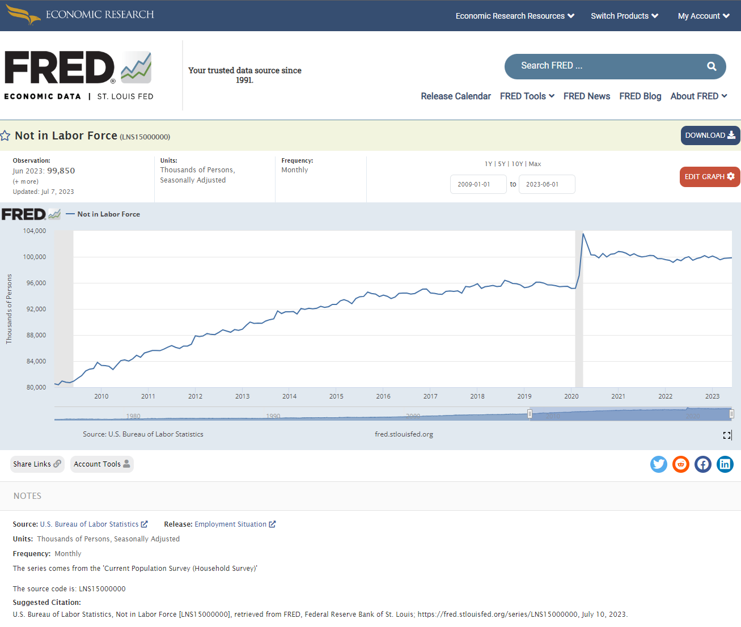
Task: Click start date field 2009-01-01
Action: click(x=479, y=184)
